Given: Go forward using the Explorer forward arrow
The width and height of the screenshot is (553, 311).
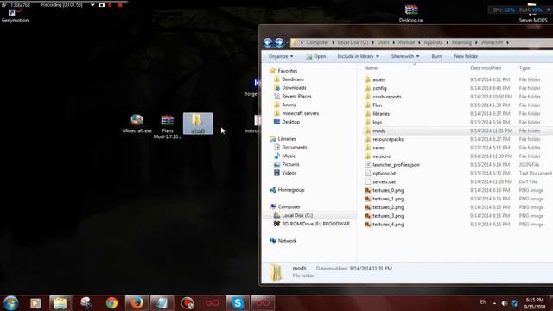Looking at the screenshot, I should click(x=279, y=42).
